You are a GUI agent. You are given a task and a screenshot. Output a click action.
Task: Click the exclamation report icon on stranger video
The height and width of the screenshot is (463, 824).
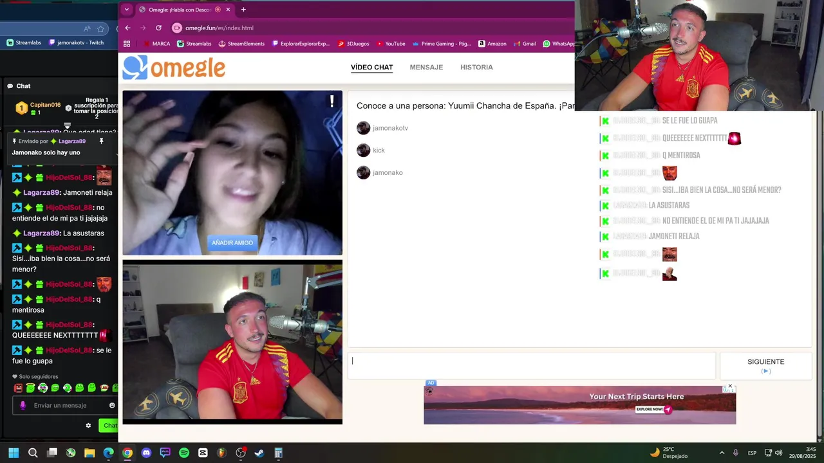[332, 101]
